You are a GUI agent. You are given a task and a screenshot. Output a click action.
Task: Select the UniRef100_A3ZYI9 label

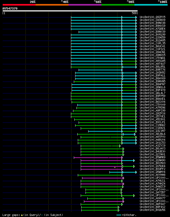tap(152, 146)
